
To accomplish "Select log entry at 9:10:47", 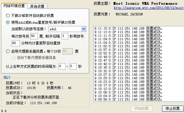I will pos(128,60).
